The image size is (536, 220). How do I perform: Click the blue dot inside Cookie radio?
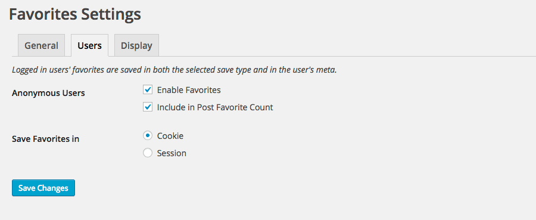[148, 136]
